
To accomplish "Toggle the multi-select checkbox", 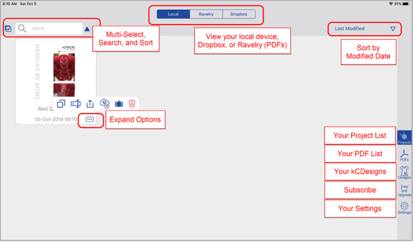I will [x=8, y=28].
